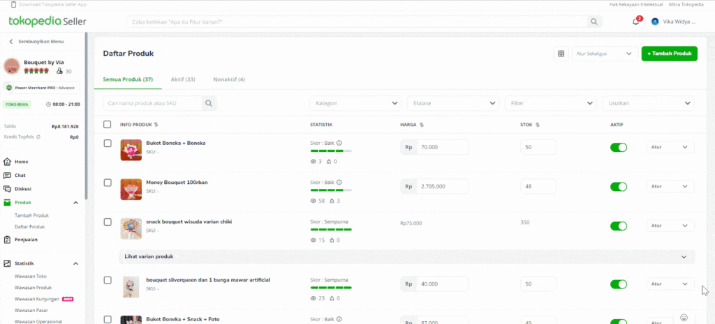Switch to Semua Produk (37) tab
The height and width of the screenshot is (324, 715).
tap(128, 79)
